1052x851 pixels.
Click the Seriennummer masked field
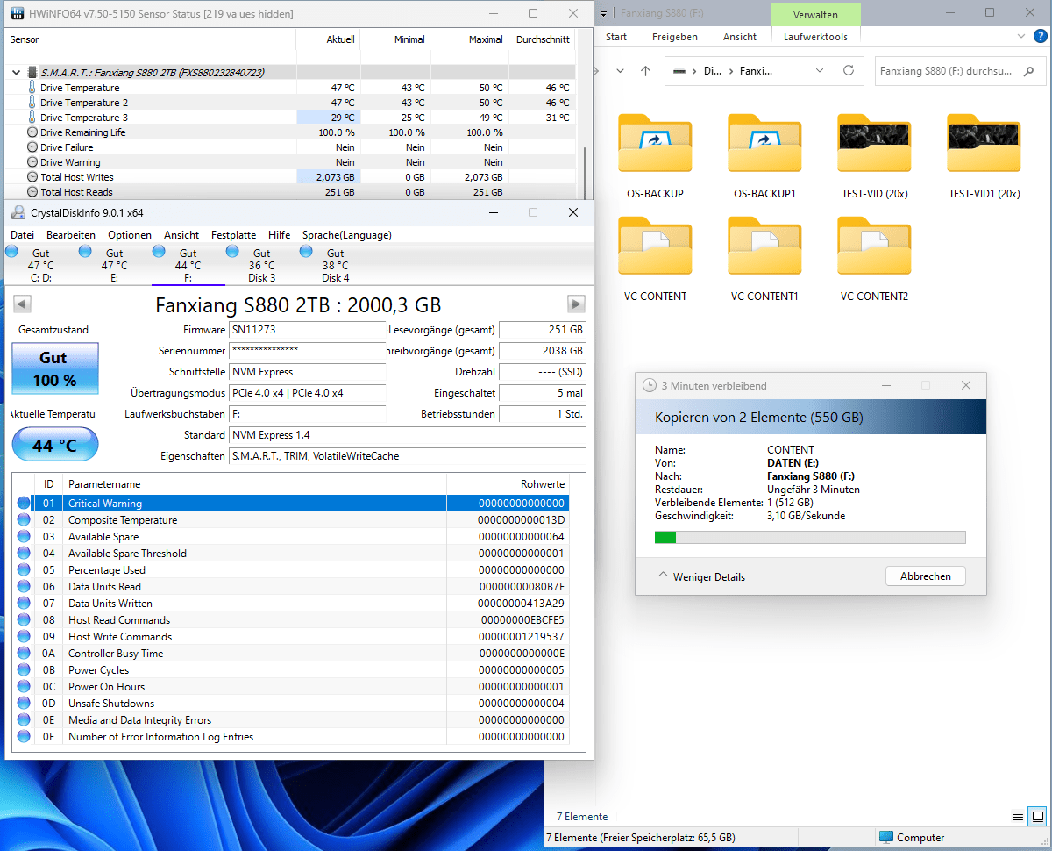point(307,351)
